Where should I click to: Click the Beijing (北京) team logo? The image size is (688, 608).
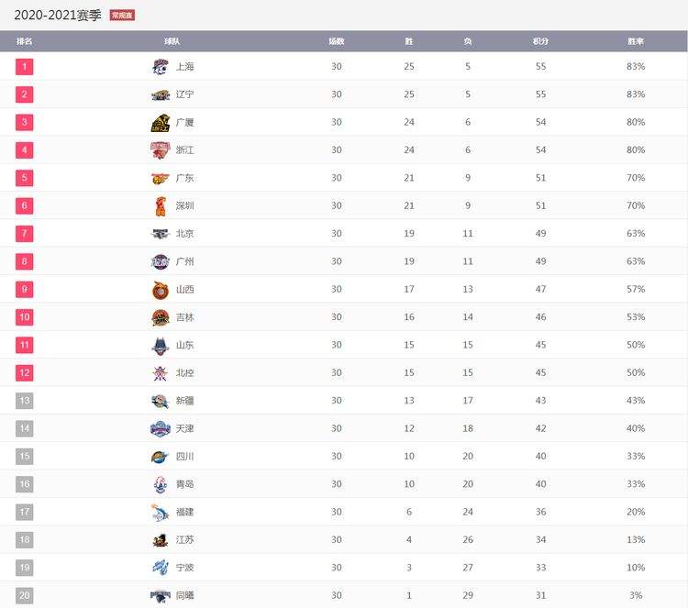161,234
